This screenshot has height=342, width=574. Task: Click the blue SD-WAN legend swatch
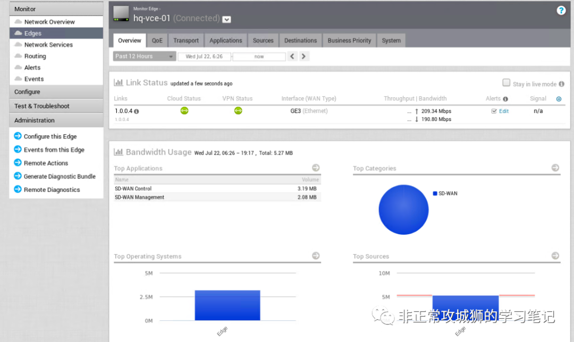435,193
